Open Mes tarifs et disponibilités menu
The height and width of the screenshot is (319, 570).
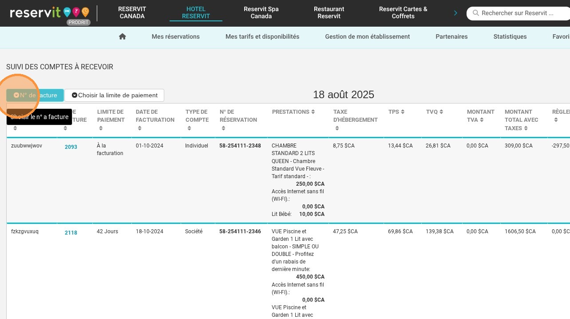(x=262, y=37)
